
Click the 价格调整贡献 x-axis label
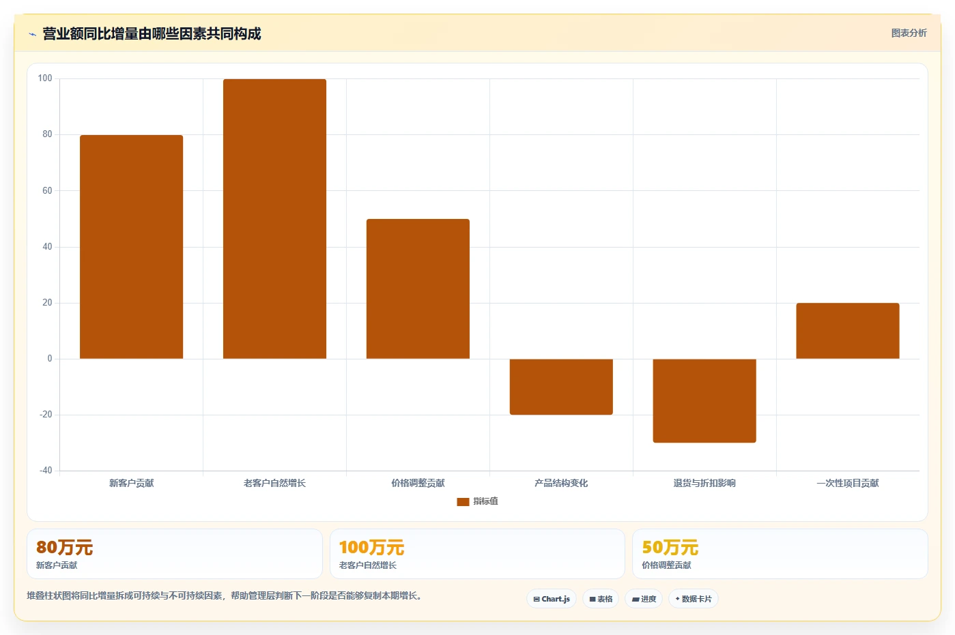click(x=418, y=483)
